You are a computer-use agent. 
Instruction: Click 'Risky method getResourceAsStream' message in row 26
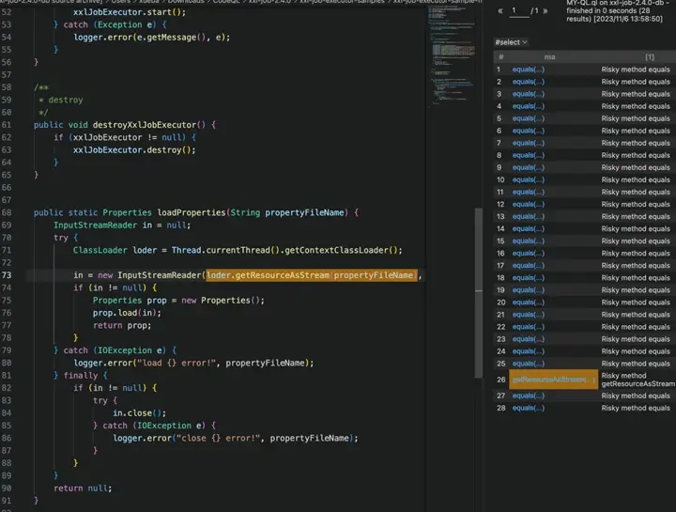click(x=638, y=380)
